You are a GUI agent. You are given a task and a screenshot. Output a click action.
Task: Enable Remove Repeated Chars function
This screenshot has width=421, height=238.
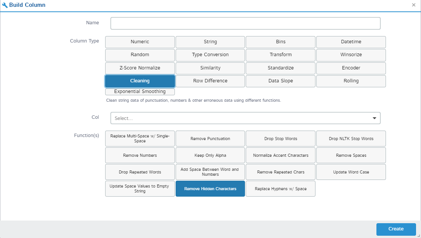(280, 172)
